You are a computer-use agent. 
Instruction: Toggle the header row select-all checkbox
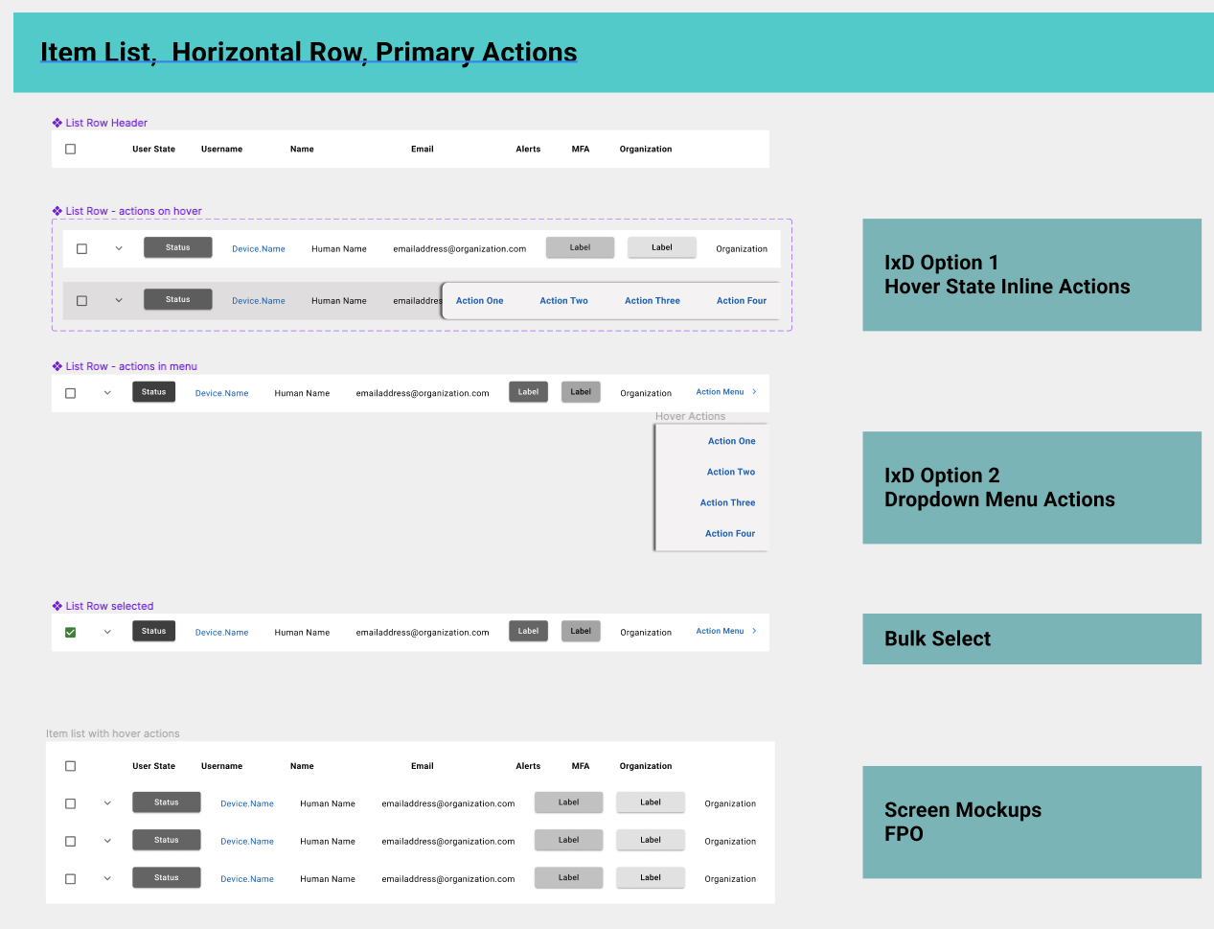(x=70, y=149)
